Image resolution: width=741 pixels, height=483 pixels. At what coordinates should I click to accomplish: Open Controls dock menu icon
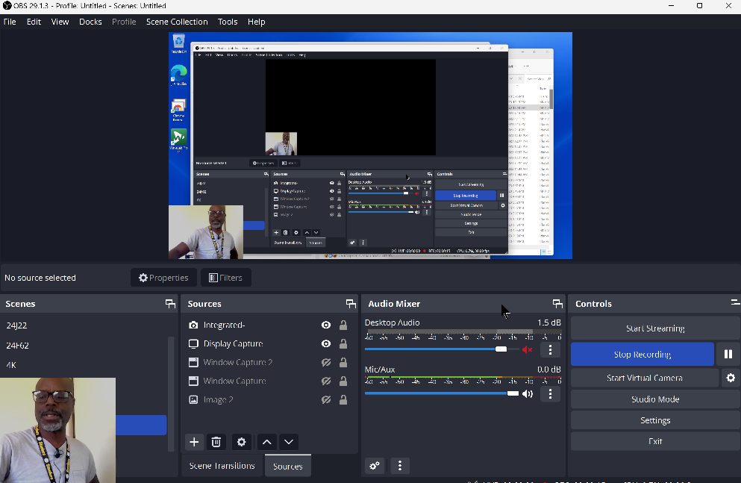click(735, 302)
